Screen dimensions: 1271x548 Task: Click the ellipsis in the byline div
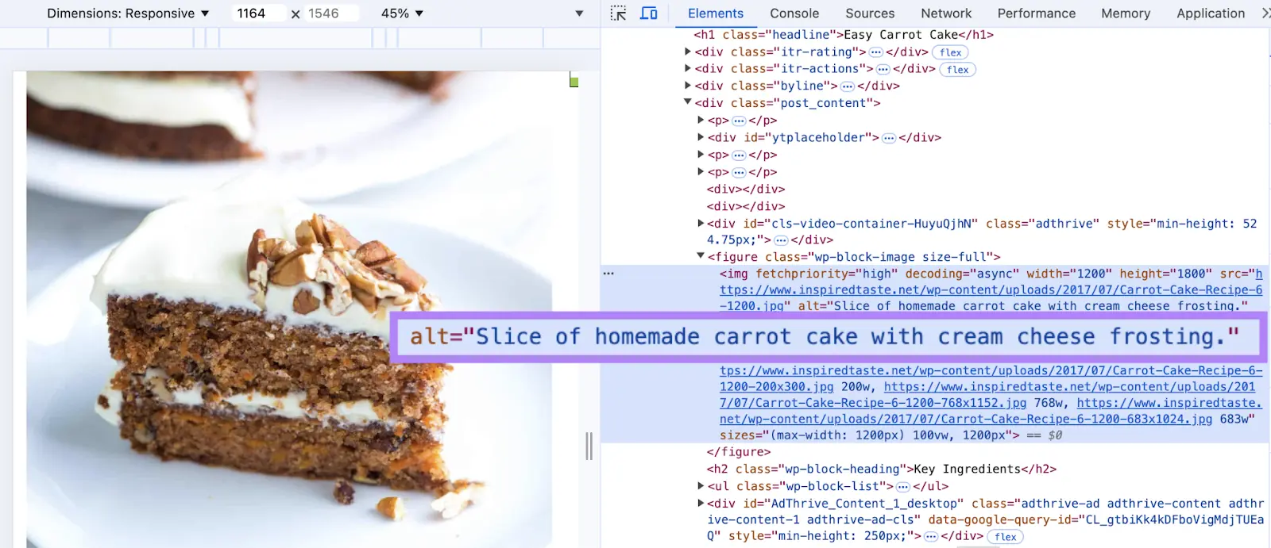[847, 86]
